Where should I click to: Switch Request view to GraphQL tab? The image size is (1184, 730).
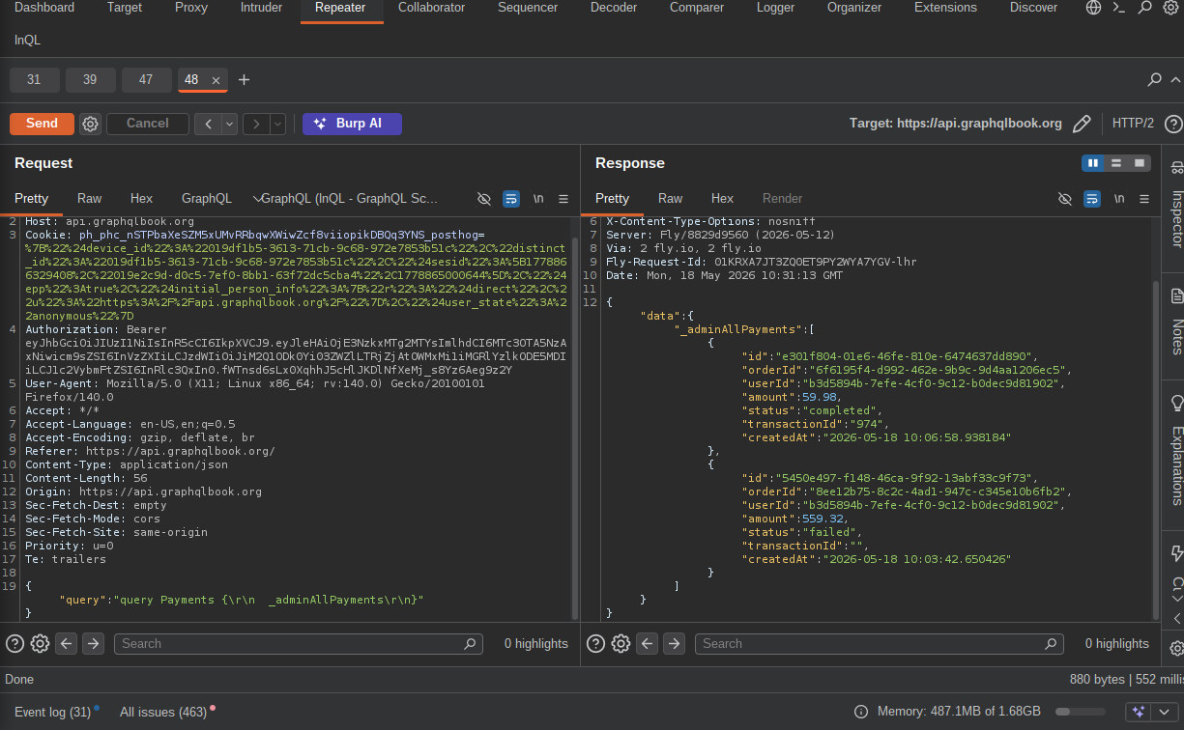point(207,199)
